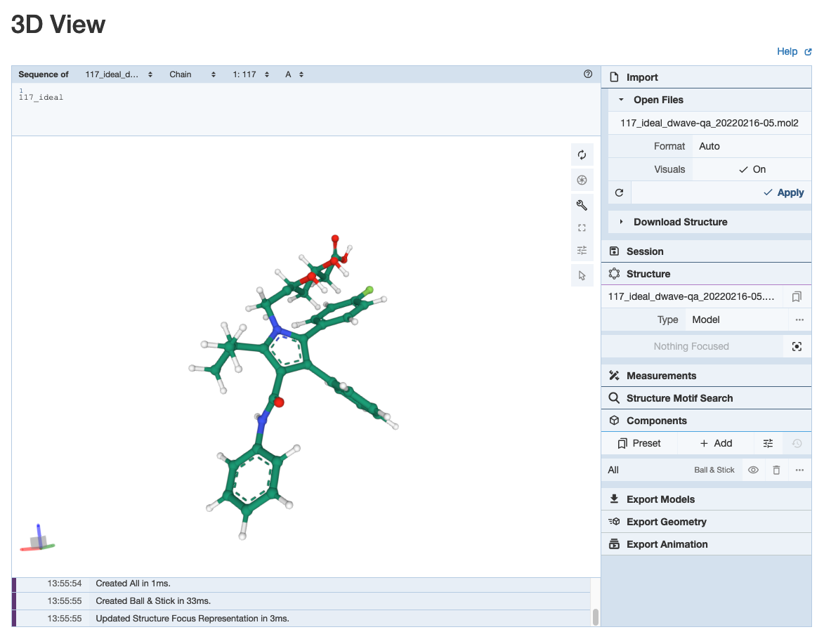Hide the All component using eye icon
Image resolution: width=824 pixels, height=632 pixels.
point(753,470)
